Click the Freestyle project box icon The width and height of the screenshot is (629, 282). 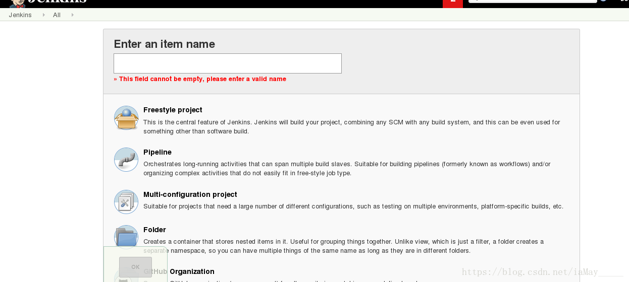point(126,118)
